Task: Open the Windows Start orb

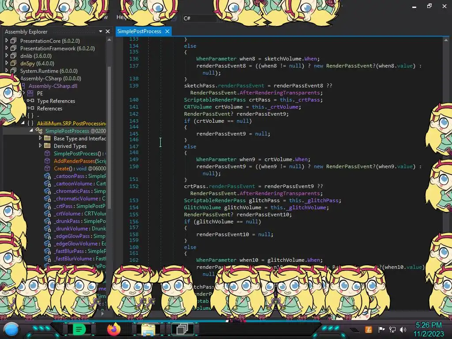Action: (11, 329)
